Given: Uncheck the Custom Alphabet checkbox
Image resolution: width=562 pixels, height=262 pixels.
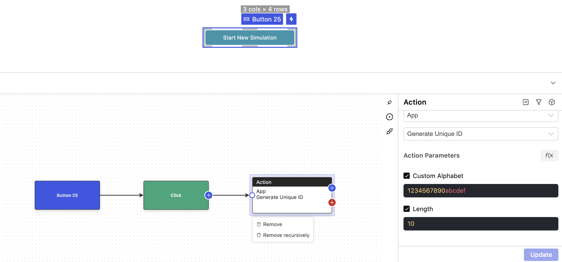Looking at the screenshot, I should [x=407, y=176].
